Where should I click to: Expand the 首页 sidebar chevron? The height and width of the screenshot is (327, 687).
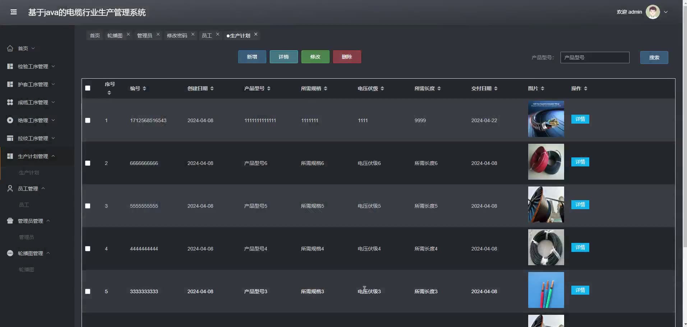(x=33, y=48)
